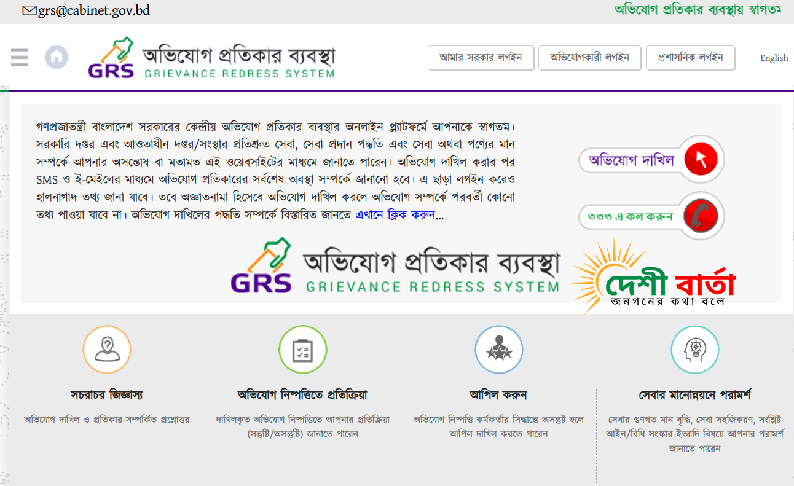794x486 pixels.
Task: Open the সচরাচর জিজ্ঞাস্য heading
Action: (x=107, y=394)
